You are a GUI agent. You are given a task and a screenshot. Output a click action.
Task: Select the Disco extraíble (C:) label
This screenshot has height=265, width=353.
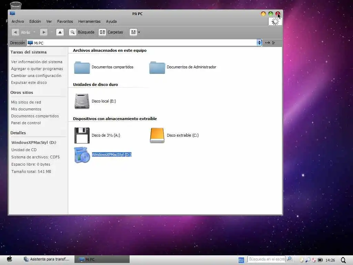click(183, 135)
